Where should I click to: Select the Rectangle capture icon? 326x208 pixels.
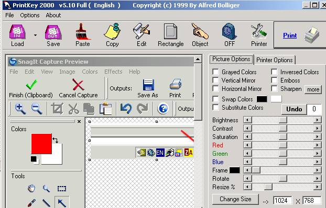(x=171, y=31)
